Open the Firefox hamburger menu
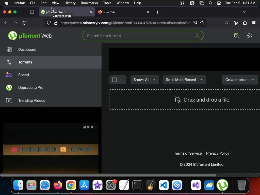The image size is (260, 195). pos(254,23)
